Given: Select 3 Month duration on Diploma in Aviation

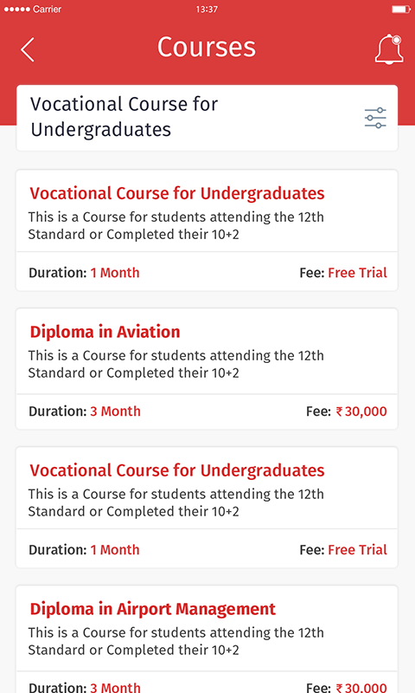Looking at the screenshot, I should point(116,411).
